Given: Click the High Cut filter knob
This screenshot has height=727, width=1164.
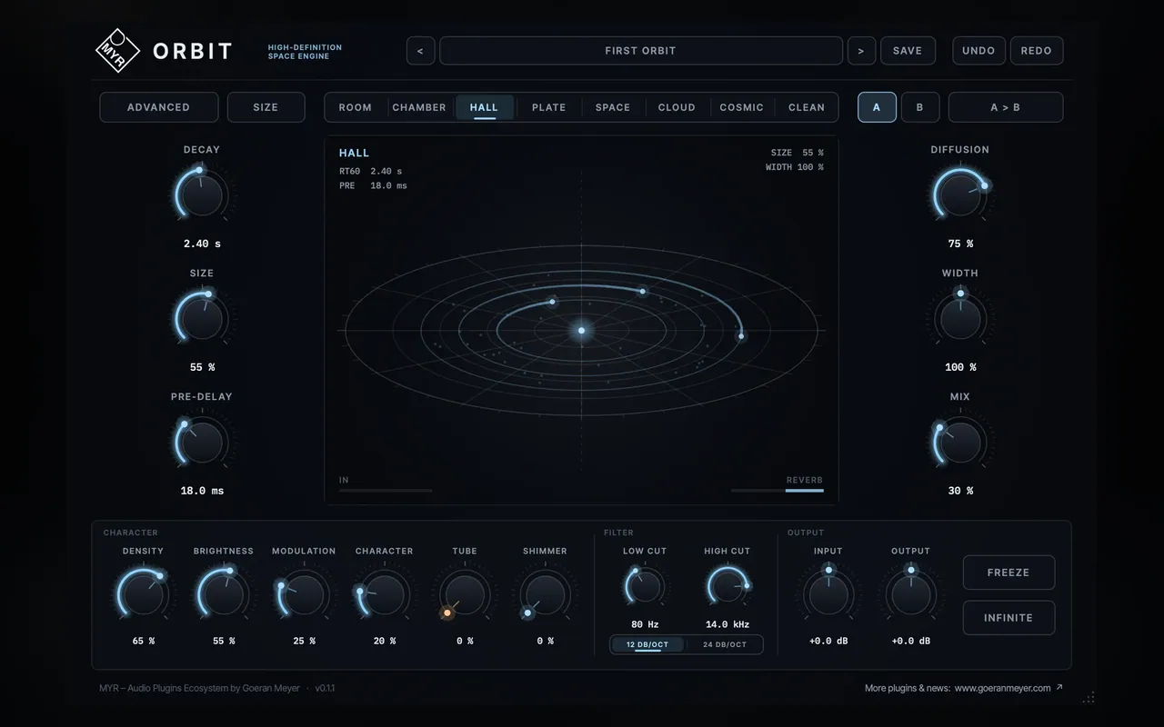Looking at the screenshot, I should click(727, 586).
